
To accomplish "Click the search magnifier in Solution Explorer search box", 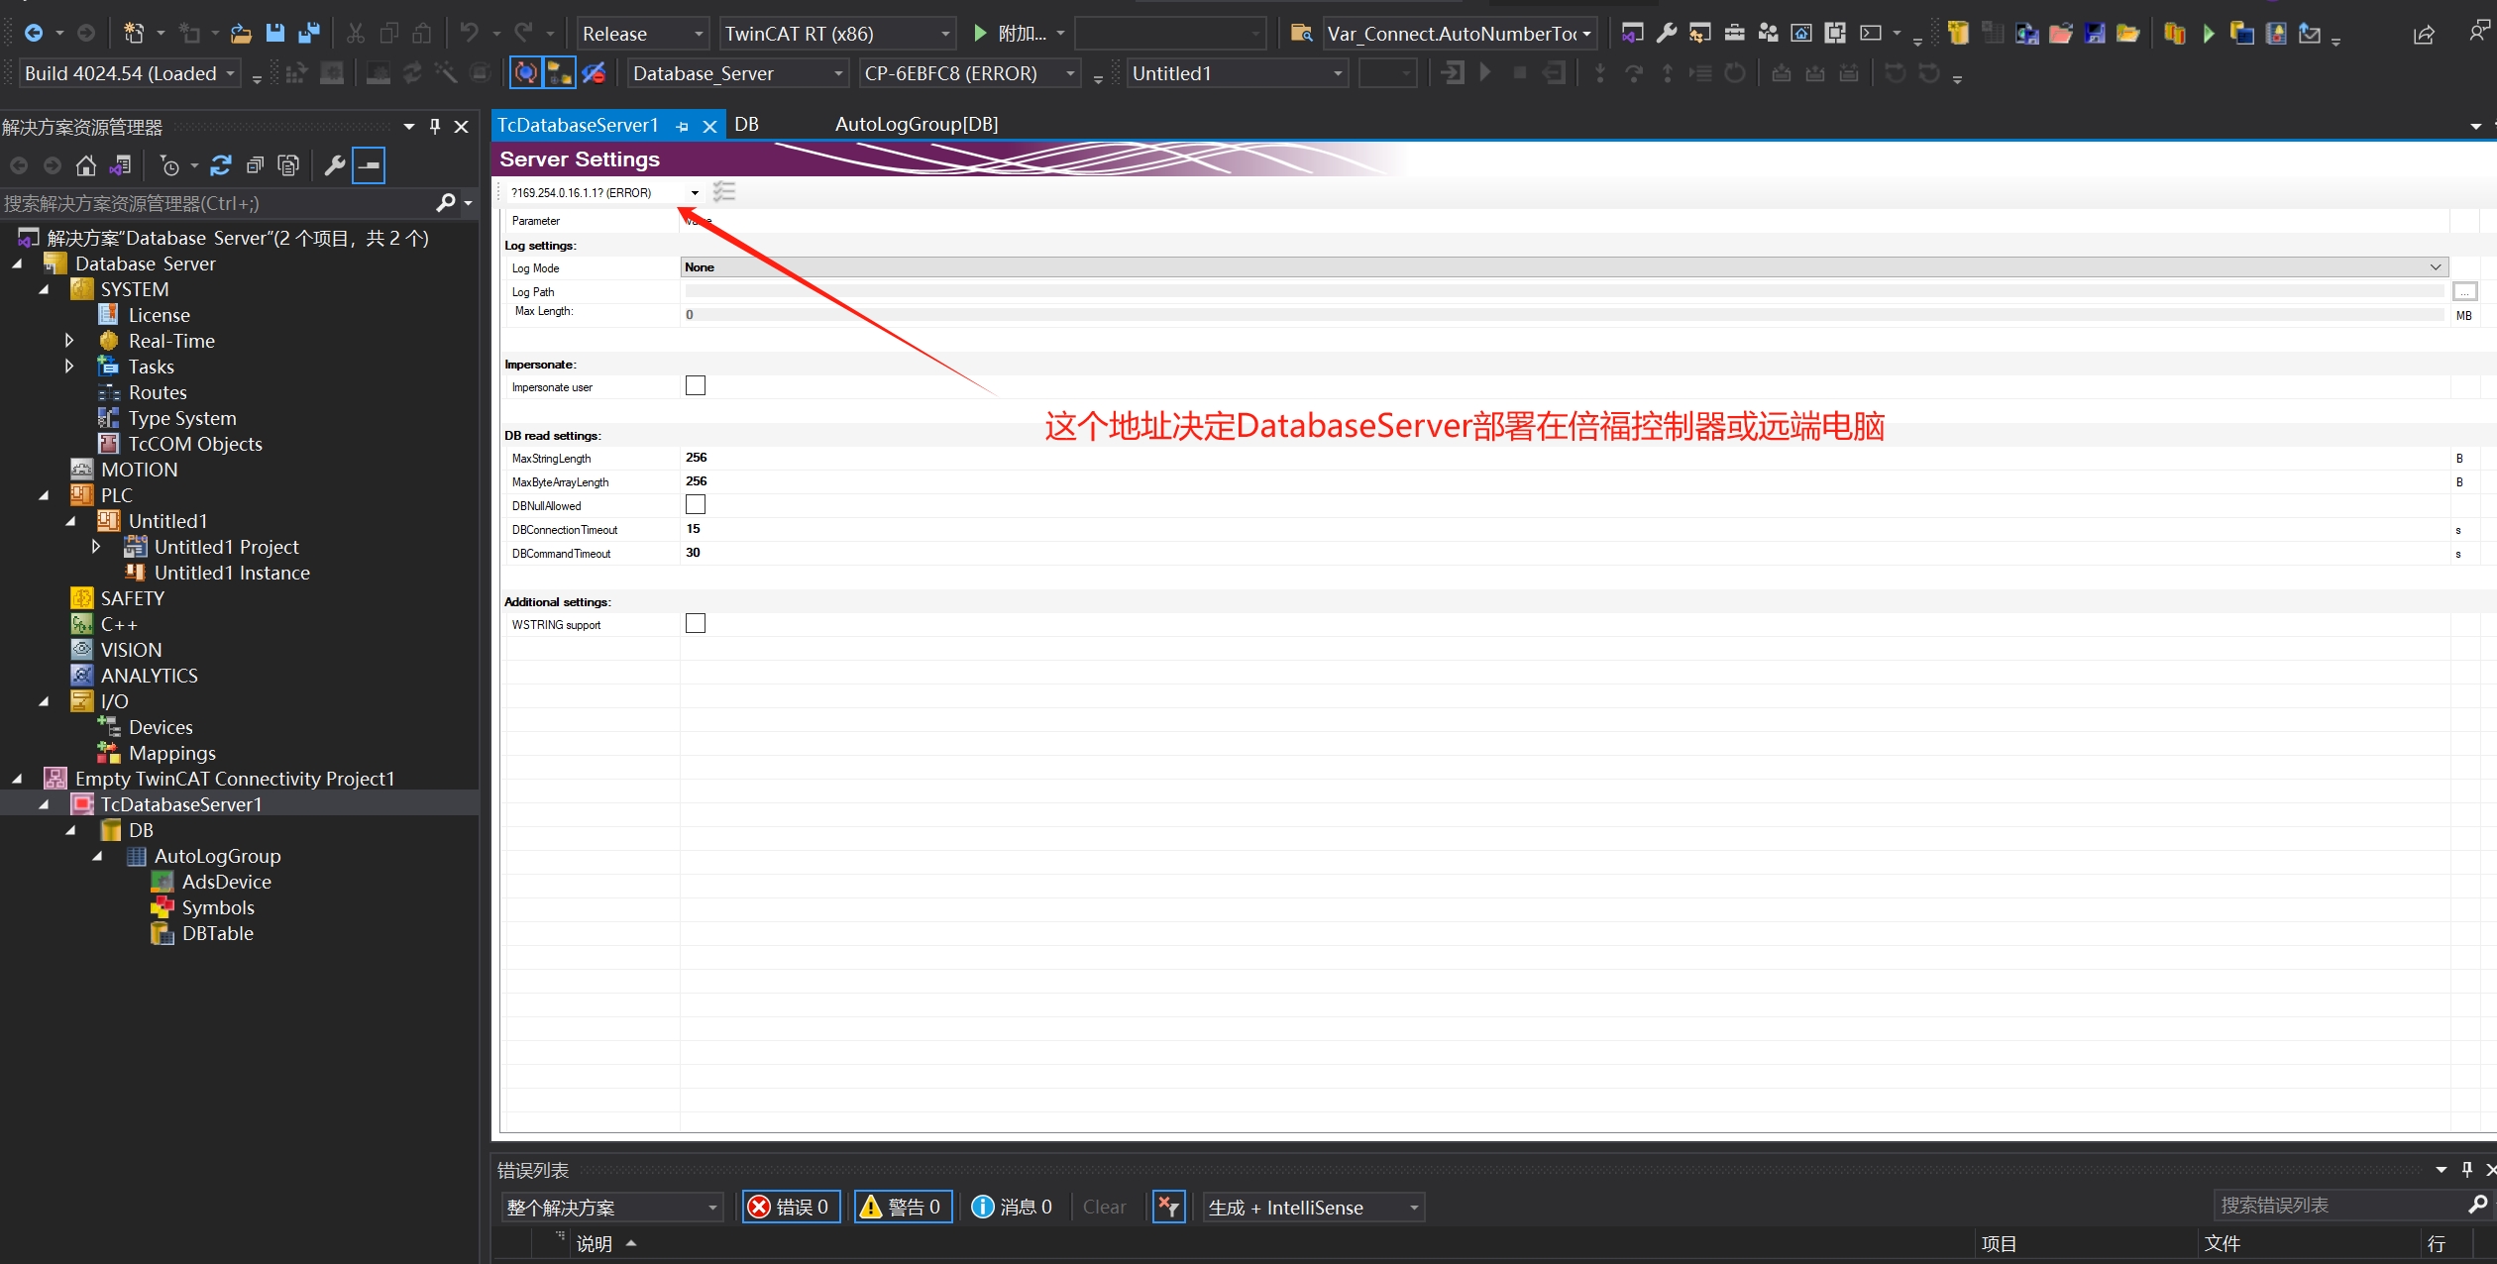I will [x=446, y=203].
